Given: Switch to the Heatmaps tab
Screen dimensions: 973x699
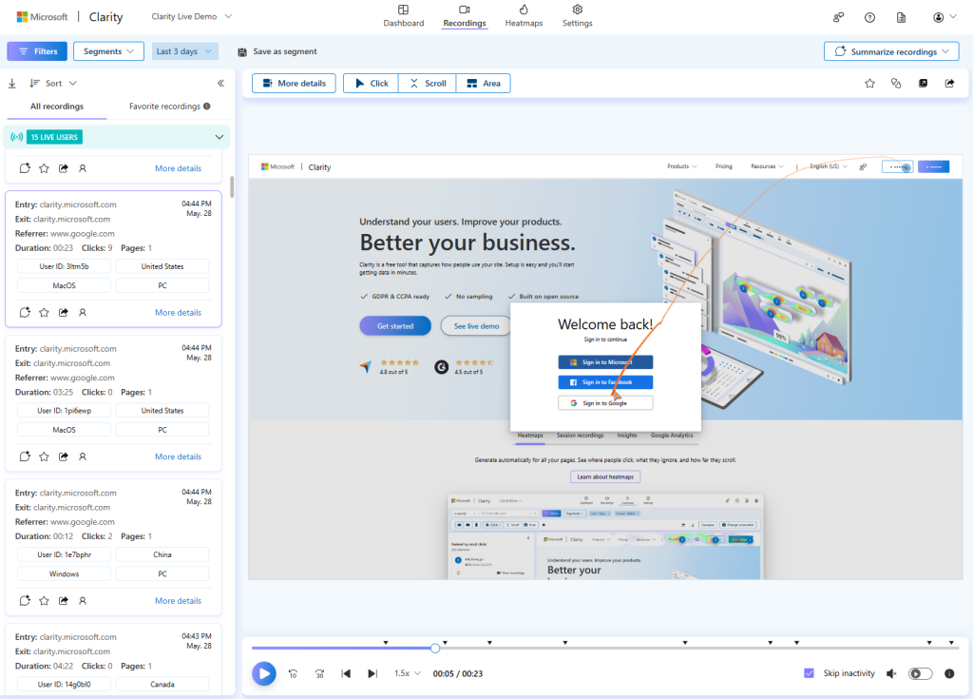Looking at the screenshot, I should tap(524, 16).
